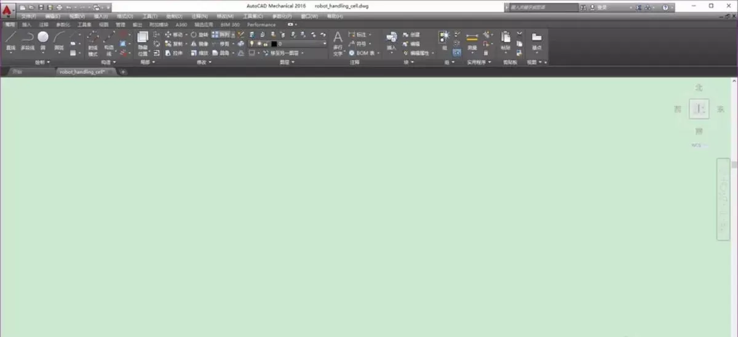Select the Circle (圆) drawing tool
This screenshot has width=738, height=337.
click(43, 41)
